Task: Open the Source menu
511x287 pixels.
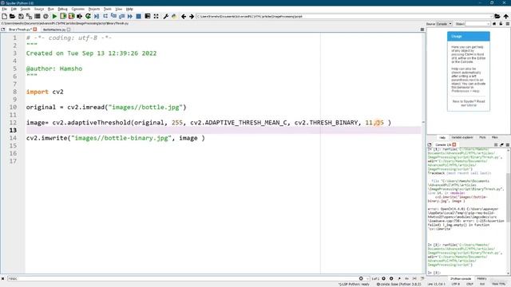Action: [x=39, y=9]
